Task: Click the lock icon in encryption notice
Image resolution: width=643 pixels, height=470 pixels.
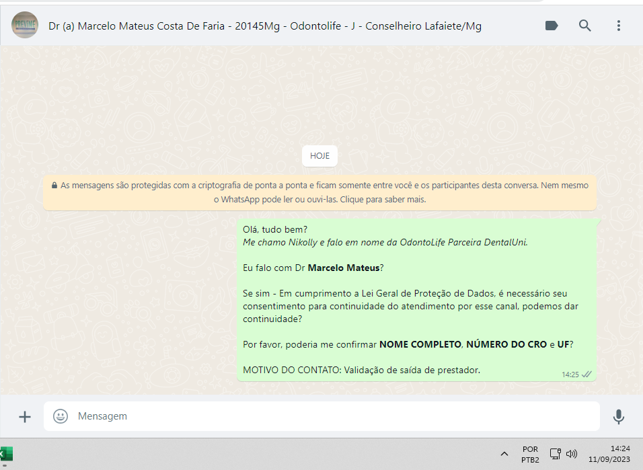Action: [x=54, y=186]
